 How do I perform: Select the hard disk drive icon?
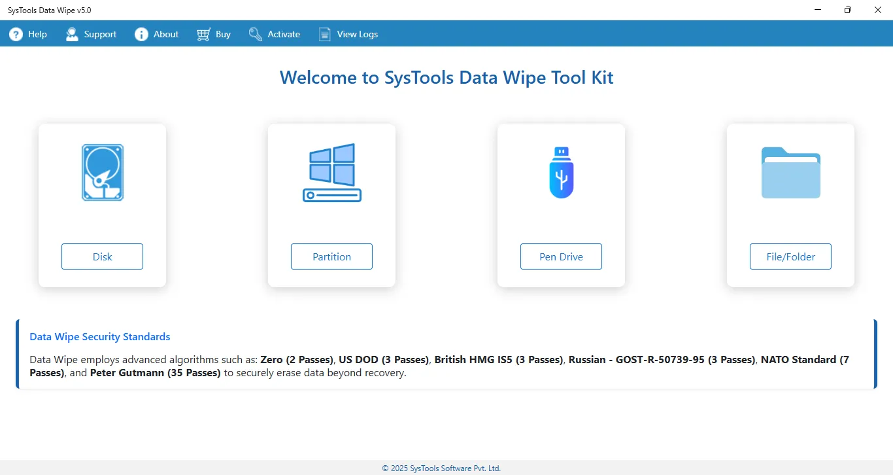click(x=103, y=173)
